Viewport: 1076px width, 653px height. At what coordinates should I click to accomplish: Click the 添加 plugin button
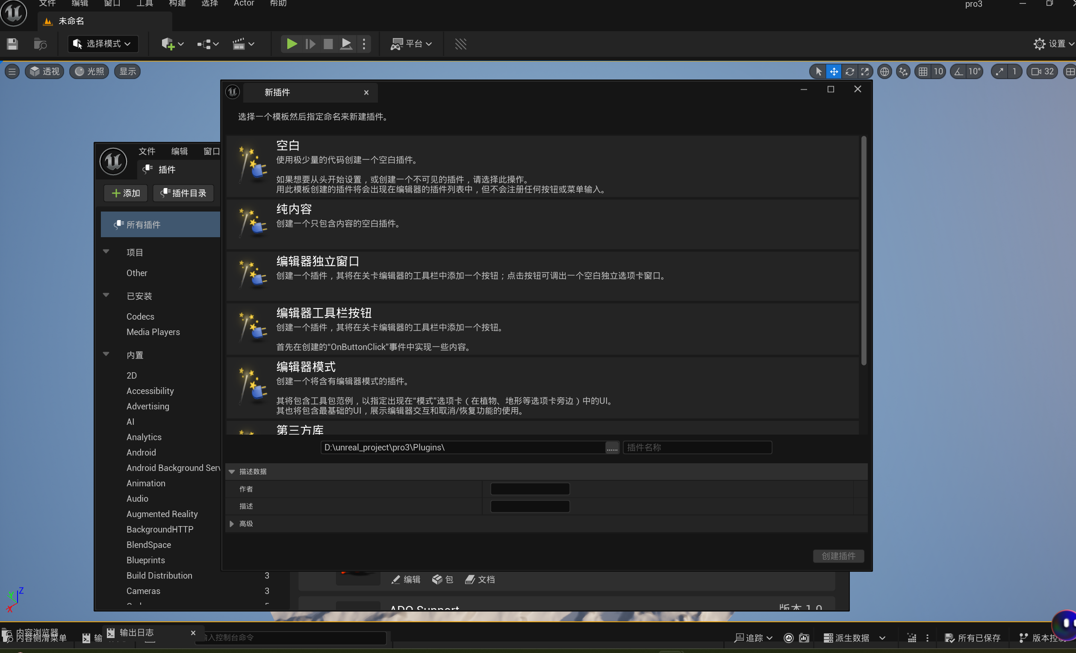coord(126,193)
